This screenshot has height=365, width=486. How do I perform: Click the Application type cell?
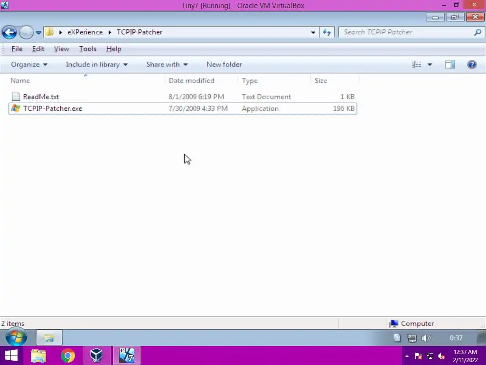260,109
